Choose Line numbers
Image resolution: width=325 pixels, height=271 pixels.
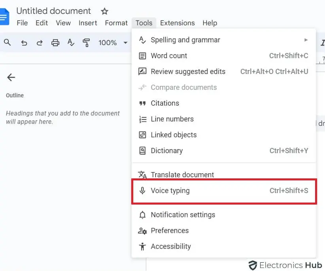coord(224,119)
